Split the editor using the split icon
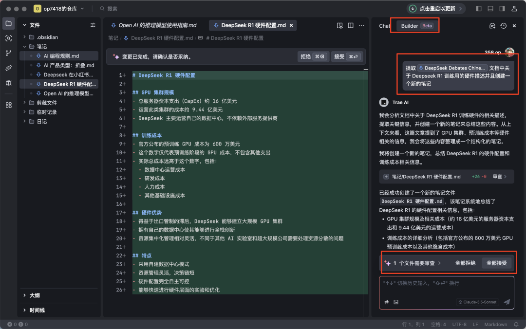This screenshot has width=526, height=329. tap(350, 25)
